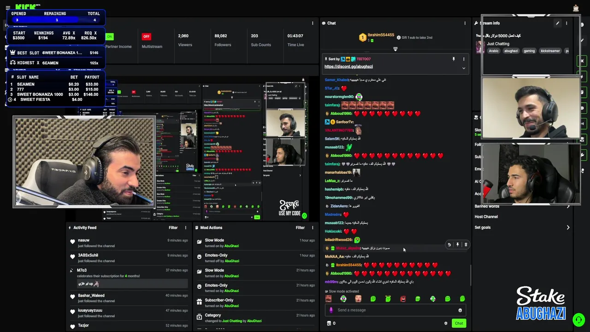Click the chat scrollbar

pyautogui.click(x=470, y=275)
